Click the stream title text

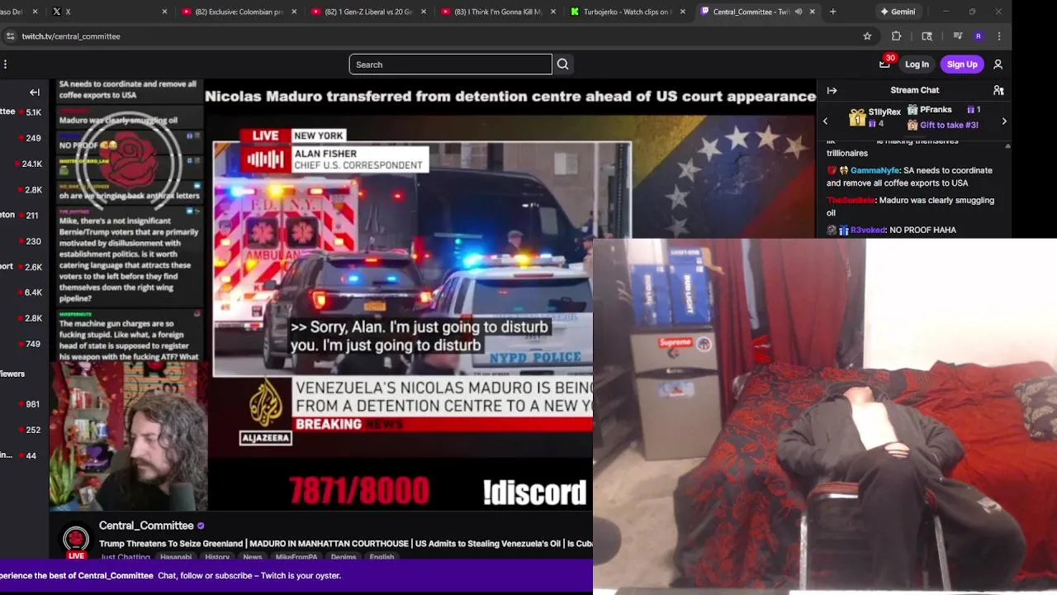pyautogui.click(x=346, y=544)
